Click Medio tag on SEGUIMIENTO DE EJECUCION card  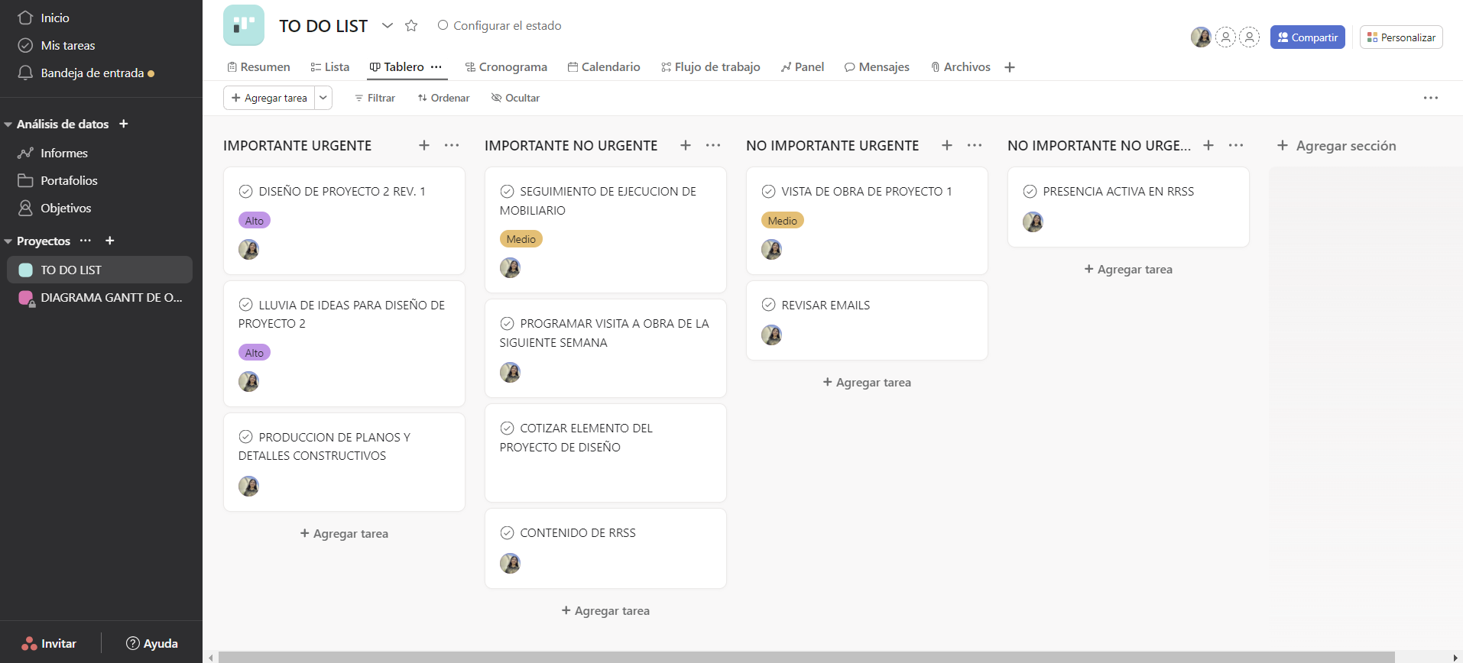point(521,239)
